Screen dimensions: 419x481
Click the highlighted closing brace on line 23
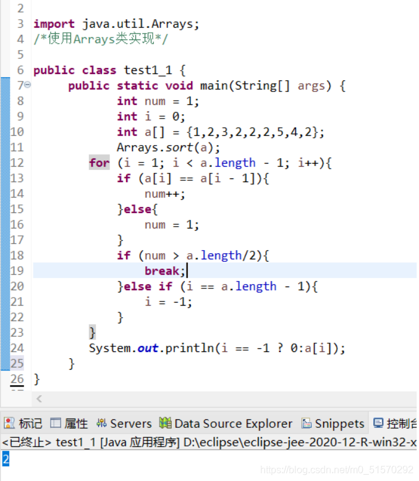[x=92, y=333]
